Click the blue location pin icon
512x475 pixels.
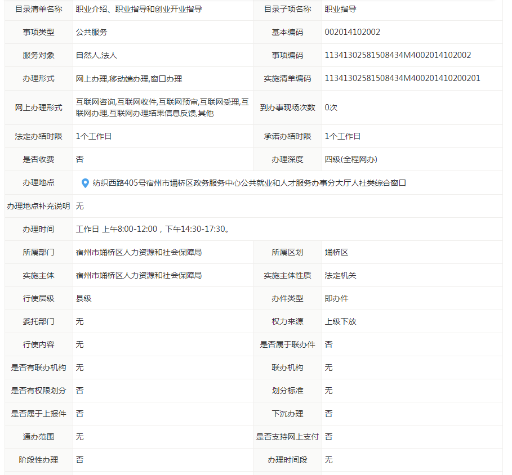click(x=85, y=183)
